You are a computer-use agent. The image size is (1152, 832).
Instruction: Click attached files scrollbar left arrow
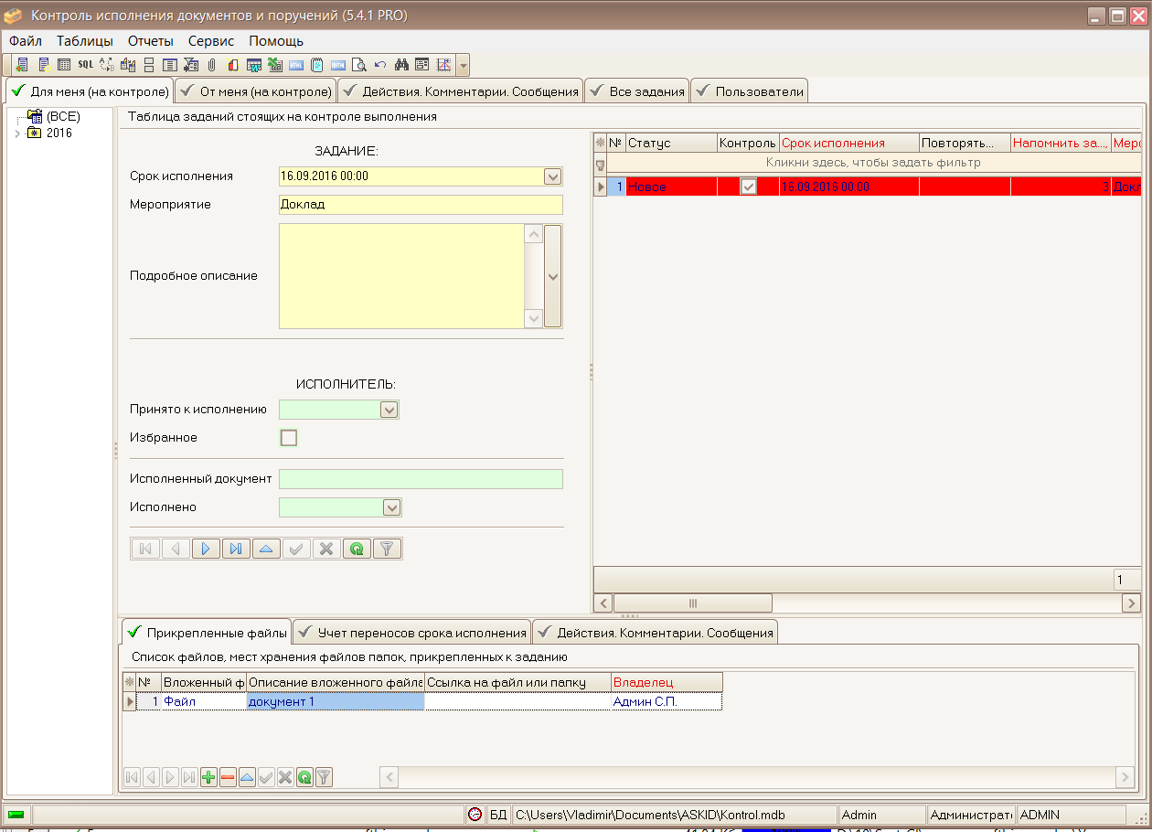pyautogui.click(x=389, y=777)
